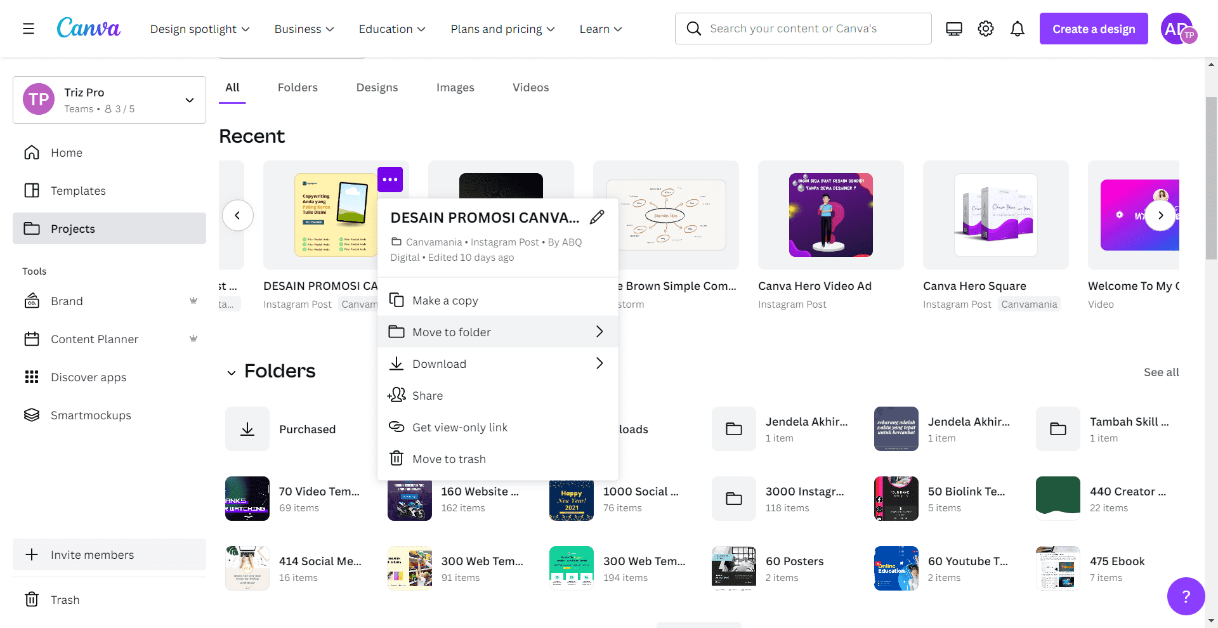
Task: Click the three-dots more options button
Action: click(390, 180)
